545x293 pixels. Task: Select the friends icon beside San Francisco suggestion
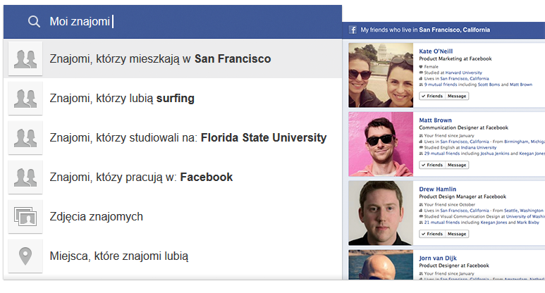pos(25,58)
